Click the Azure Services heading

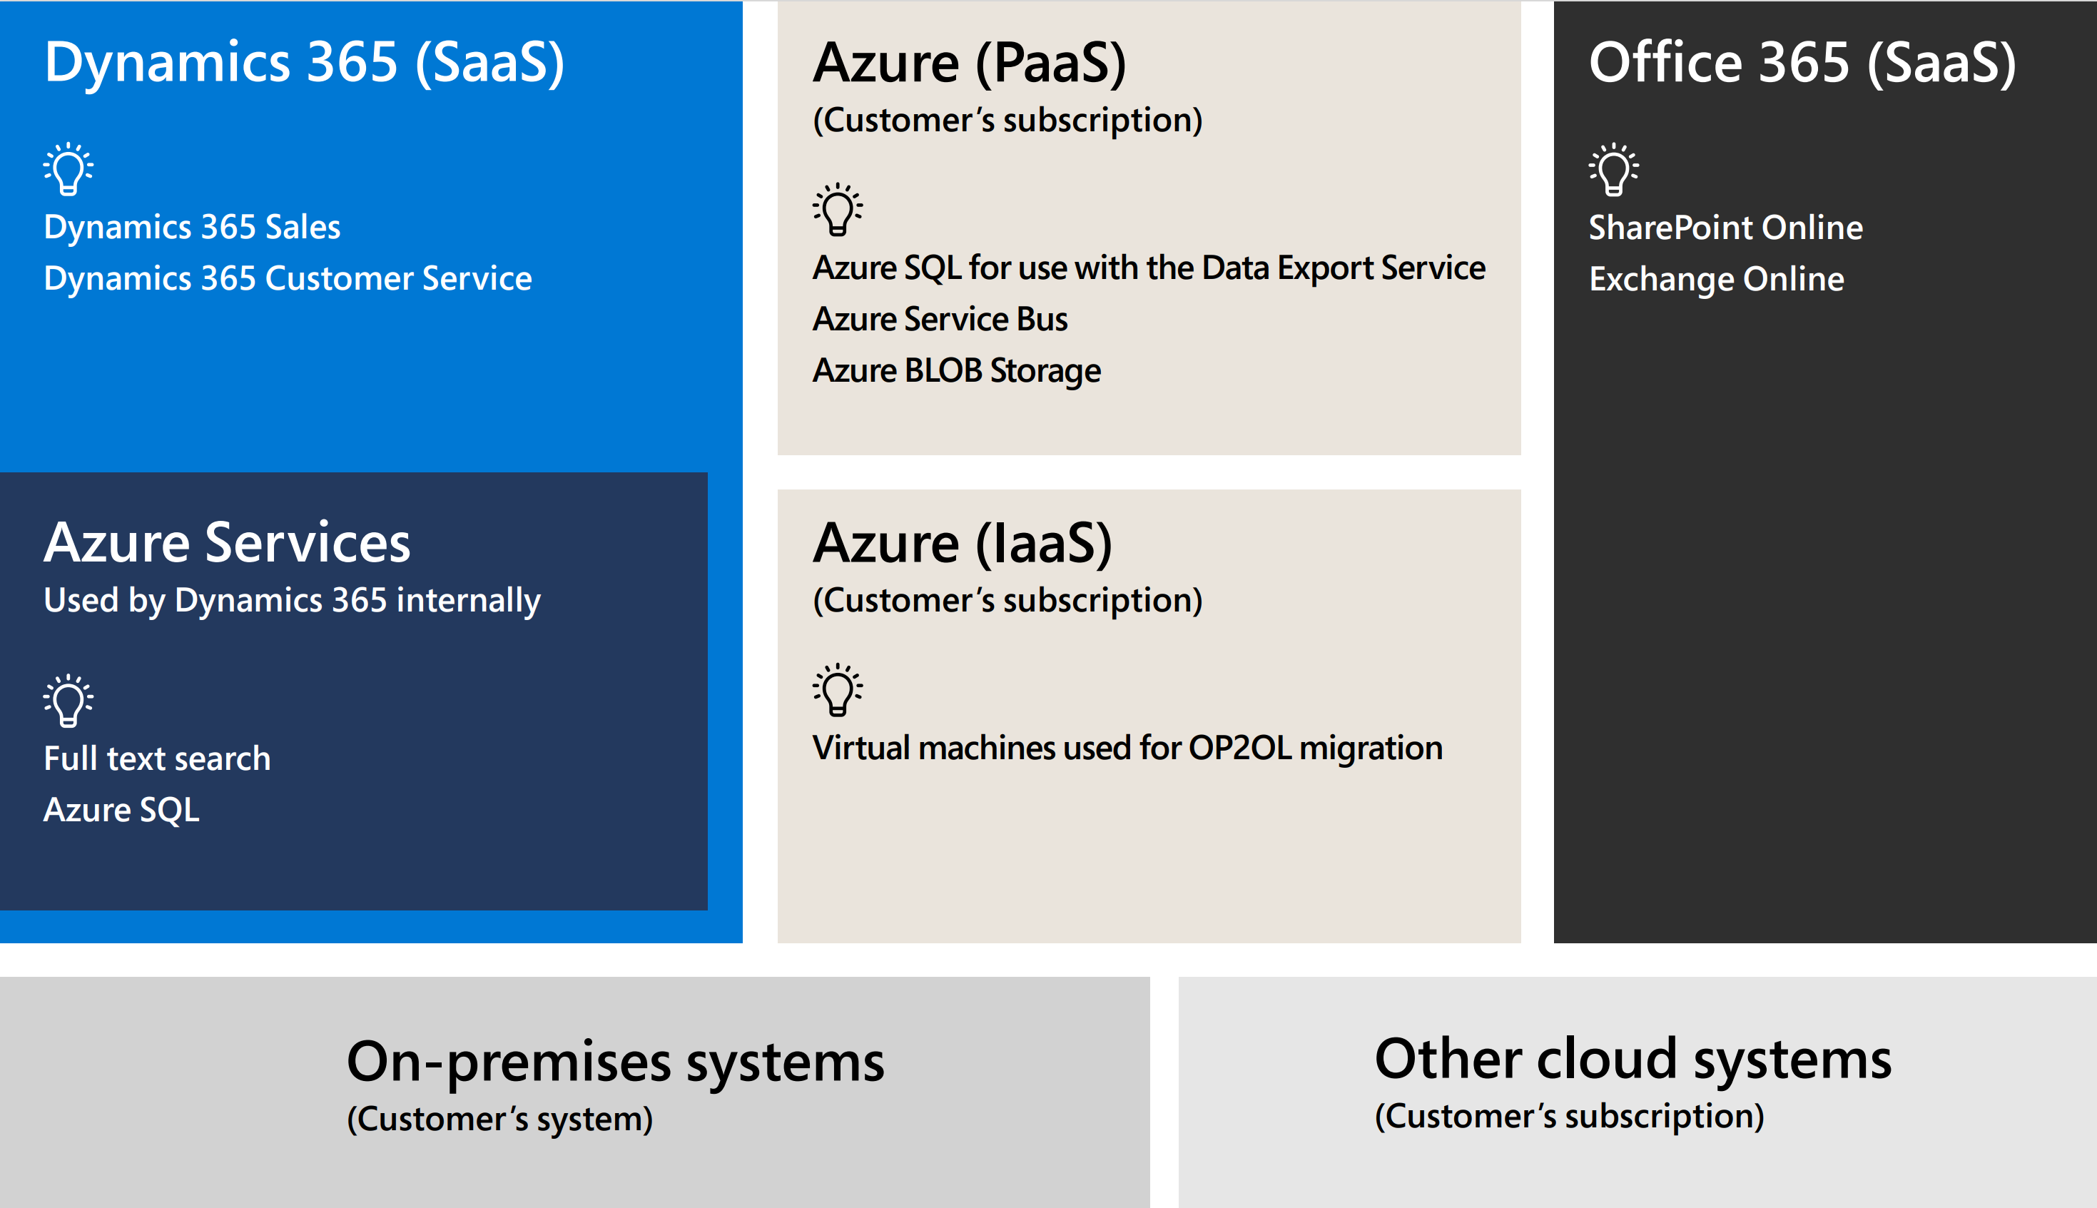[x=226, y=542]
